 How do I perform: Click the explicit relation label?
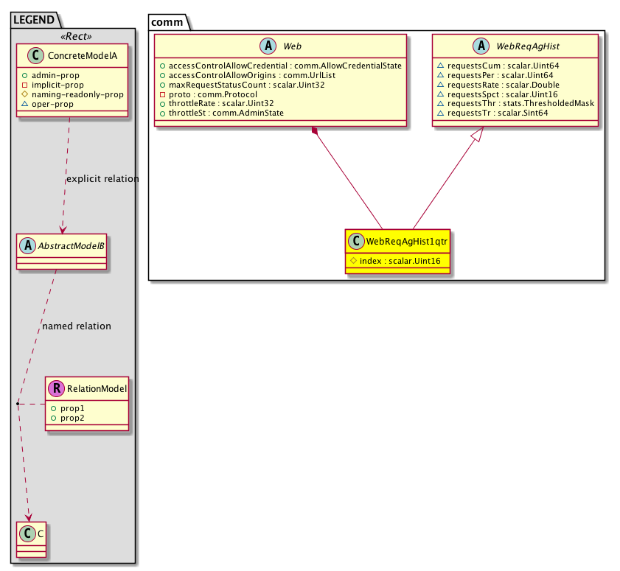[x=102, y=179]
